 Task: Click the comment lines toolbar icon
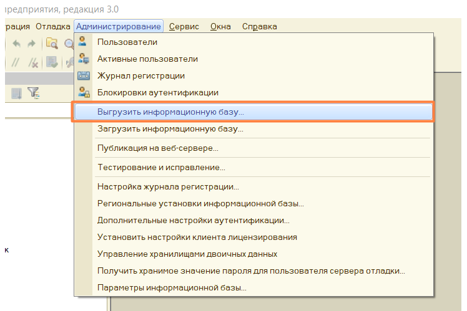coord(15,62)
